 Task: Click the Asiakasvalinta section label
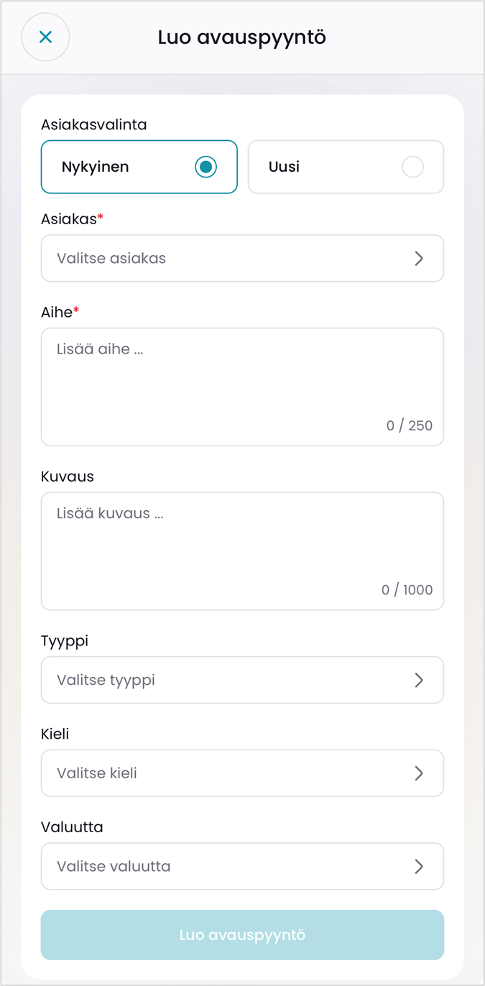click(94, 124)
